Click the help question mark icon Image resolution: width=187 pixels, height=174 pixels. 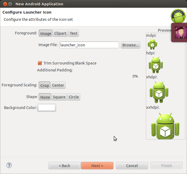click(9, 165)
